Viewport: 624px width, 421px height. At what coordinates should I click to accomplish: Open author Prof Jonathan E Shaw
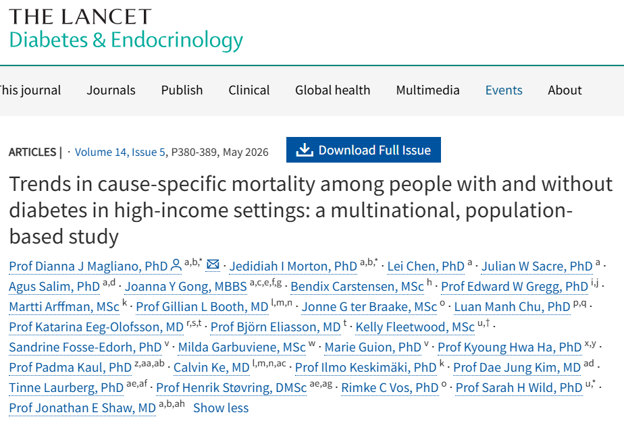tap(82, 408)
